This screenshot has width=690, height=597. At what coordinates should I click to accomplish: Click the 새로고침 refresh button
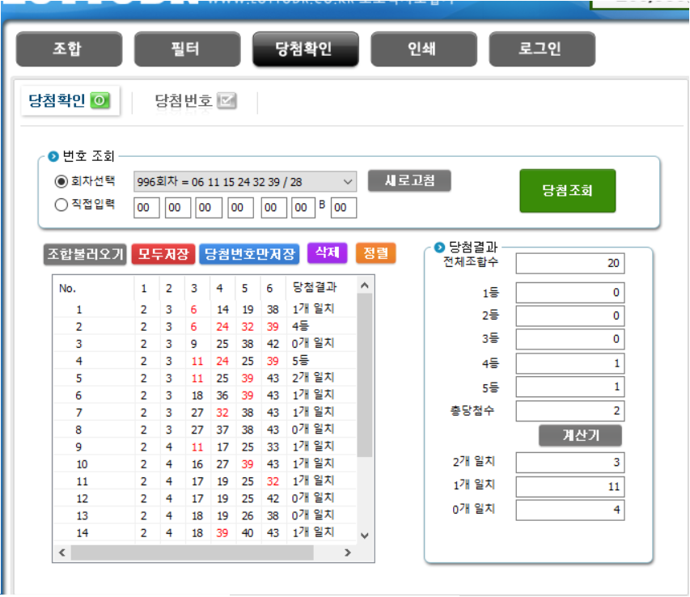[x=408, y=180]
